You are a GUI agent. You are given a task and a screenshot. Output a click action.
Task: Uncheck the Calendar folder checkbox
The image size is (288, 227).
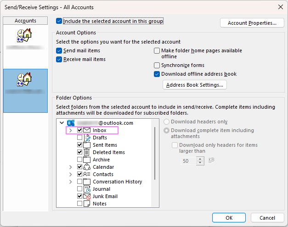79,166
